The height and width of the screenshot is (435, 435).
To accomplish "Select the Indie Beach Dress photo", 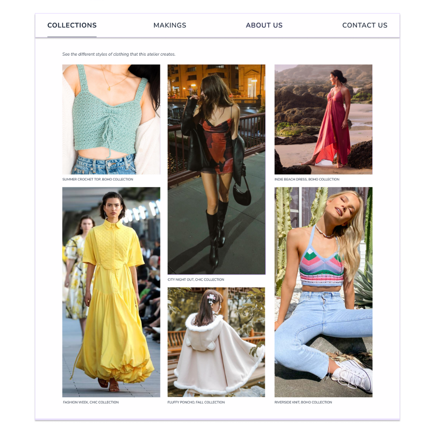I will point(324,119).
